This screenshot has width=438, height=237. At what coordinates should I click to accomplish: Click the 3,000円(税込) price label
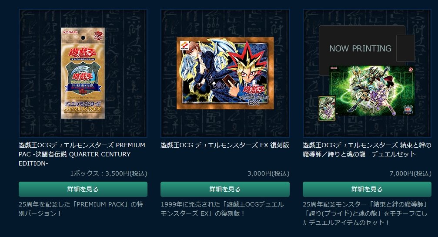click(x=268, y=173)
